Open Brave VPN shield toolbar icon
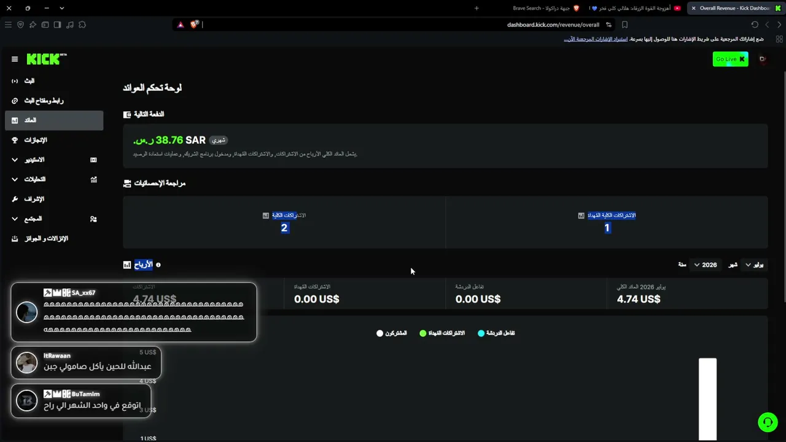Image resolution: width=786 pixels, height=442 pixels. (20, 25)
